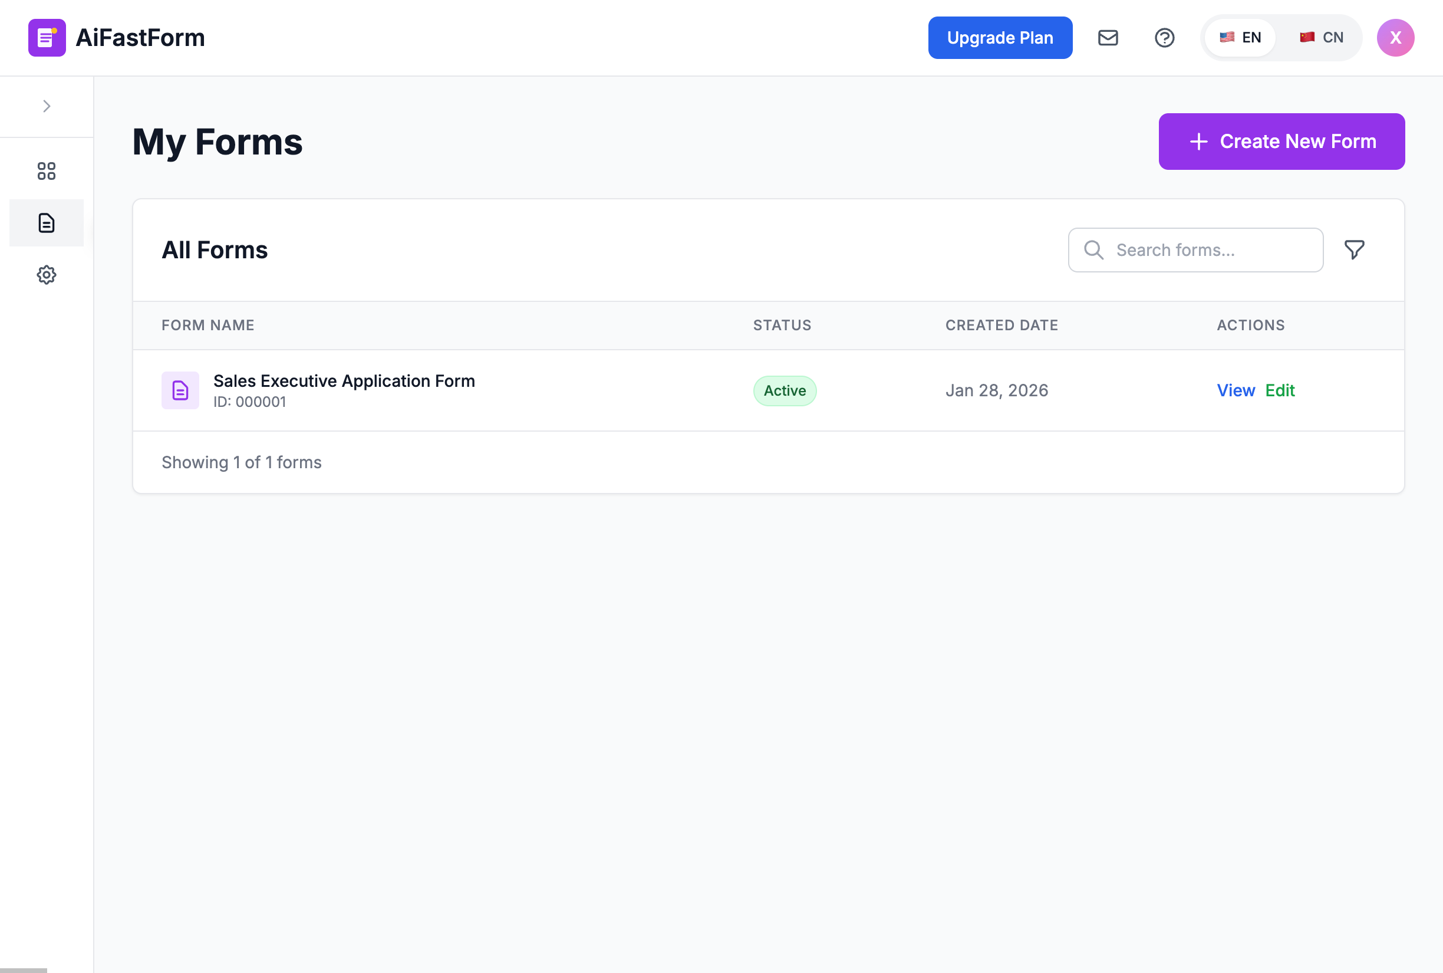Viewport: 1443px width, 973px height.
Task: Click the user avatar X
Action: coord(1395,38)
